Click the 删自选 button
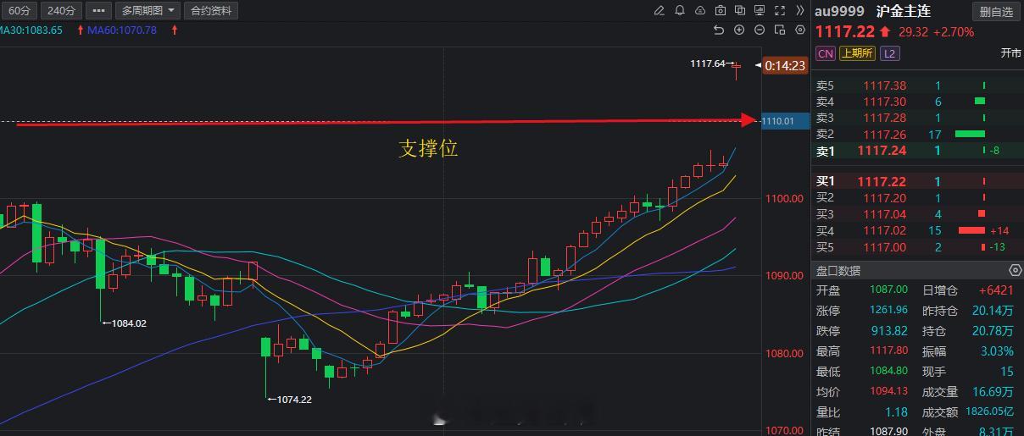The height and width of the screenshot is (436, 1024). [996, 12]
